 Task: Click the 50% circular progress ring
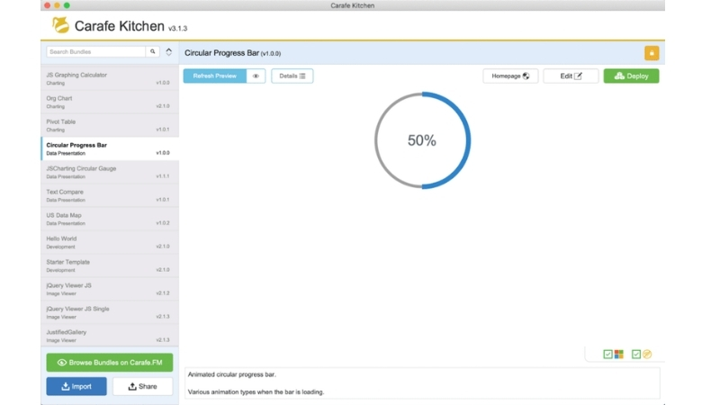point(422,140)
